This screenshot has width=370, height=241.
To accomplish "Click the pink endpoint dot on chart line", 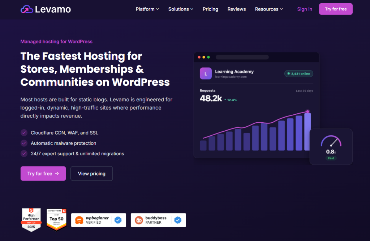I will coord(307,111).
